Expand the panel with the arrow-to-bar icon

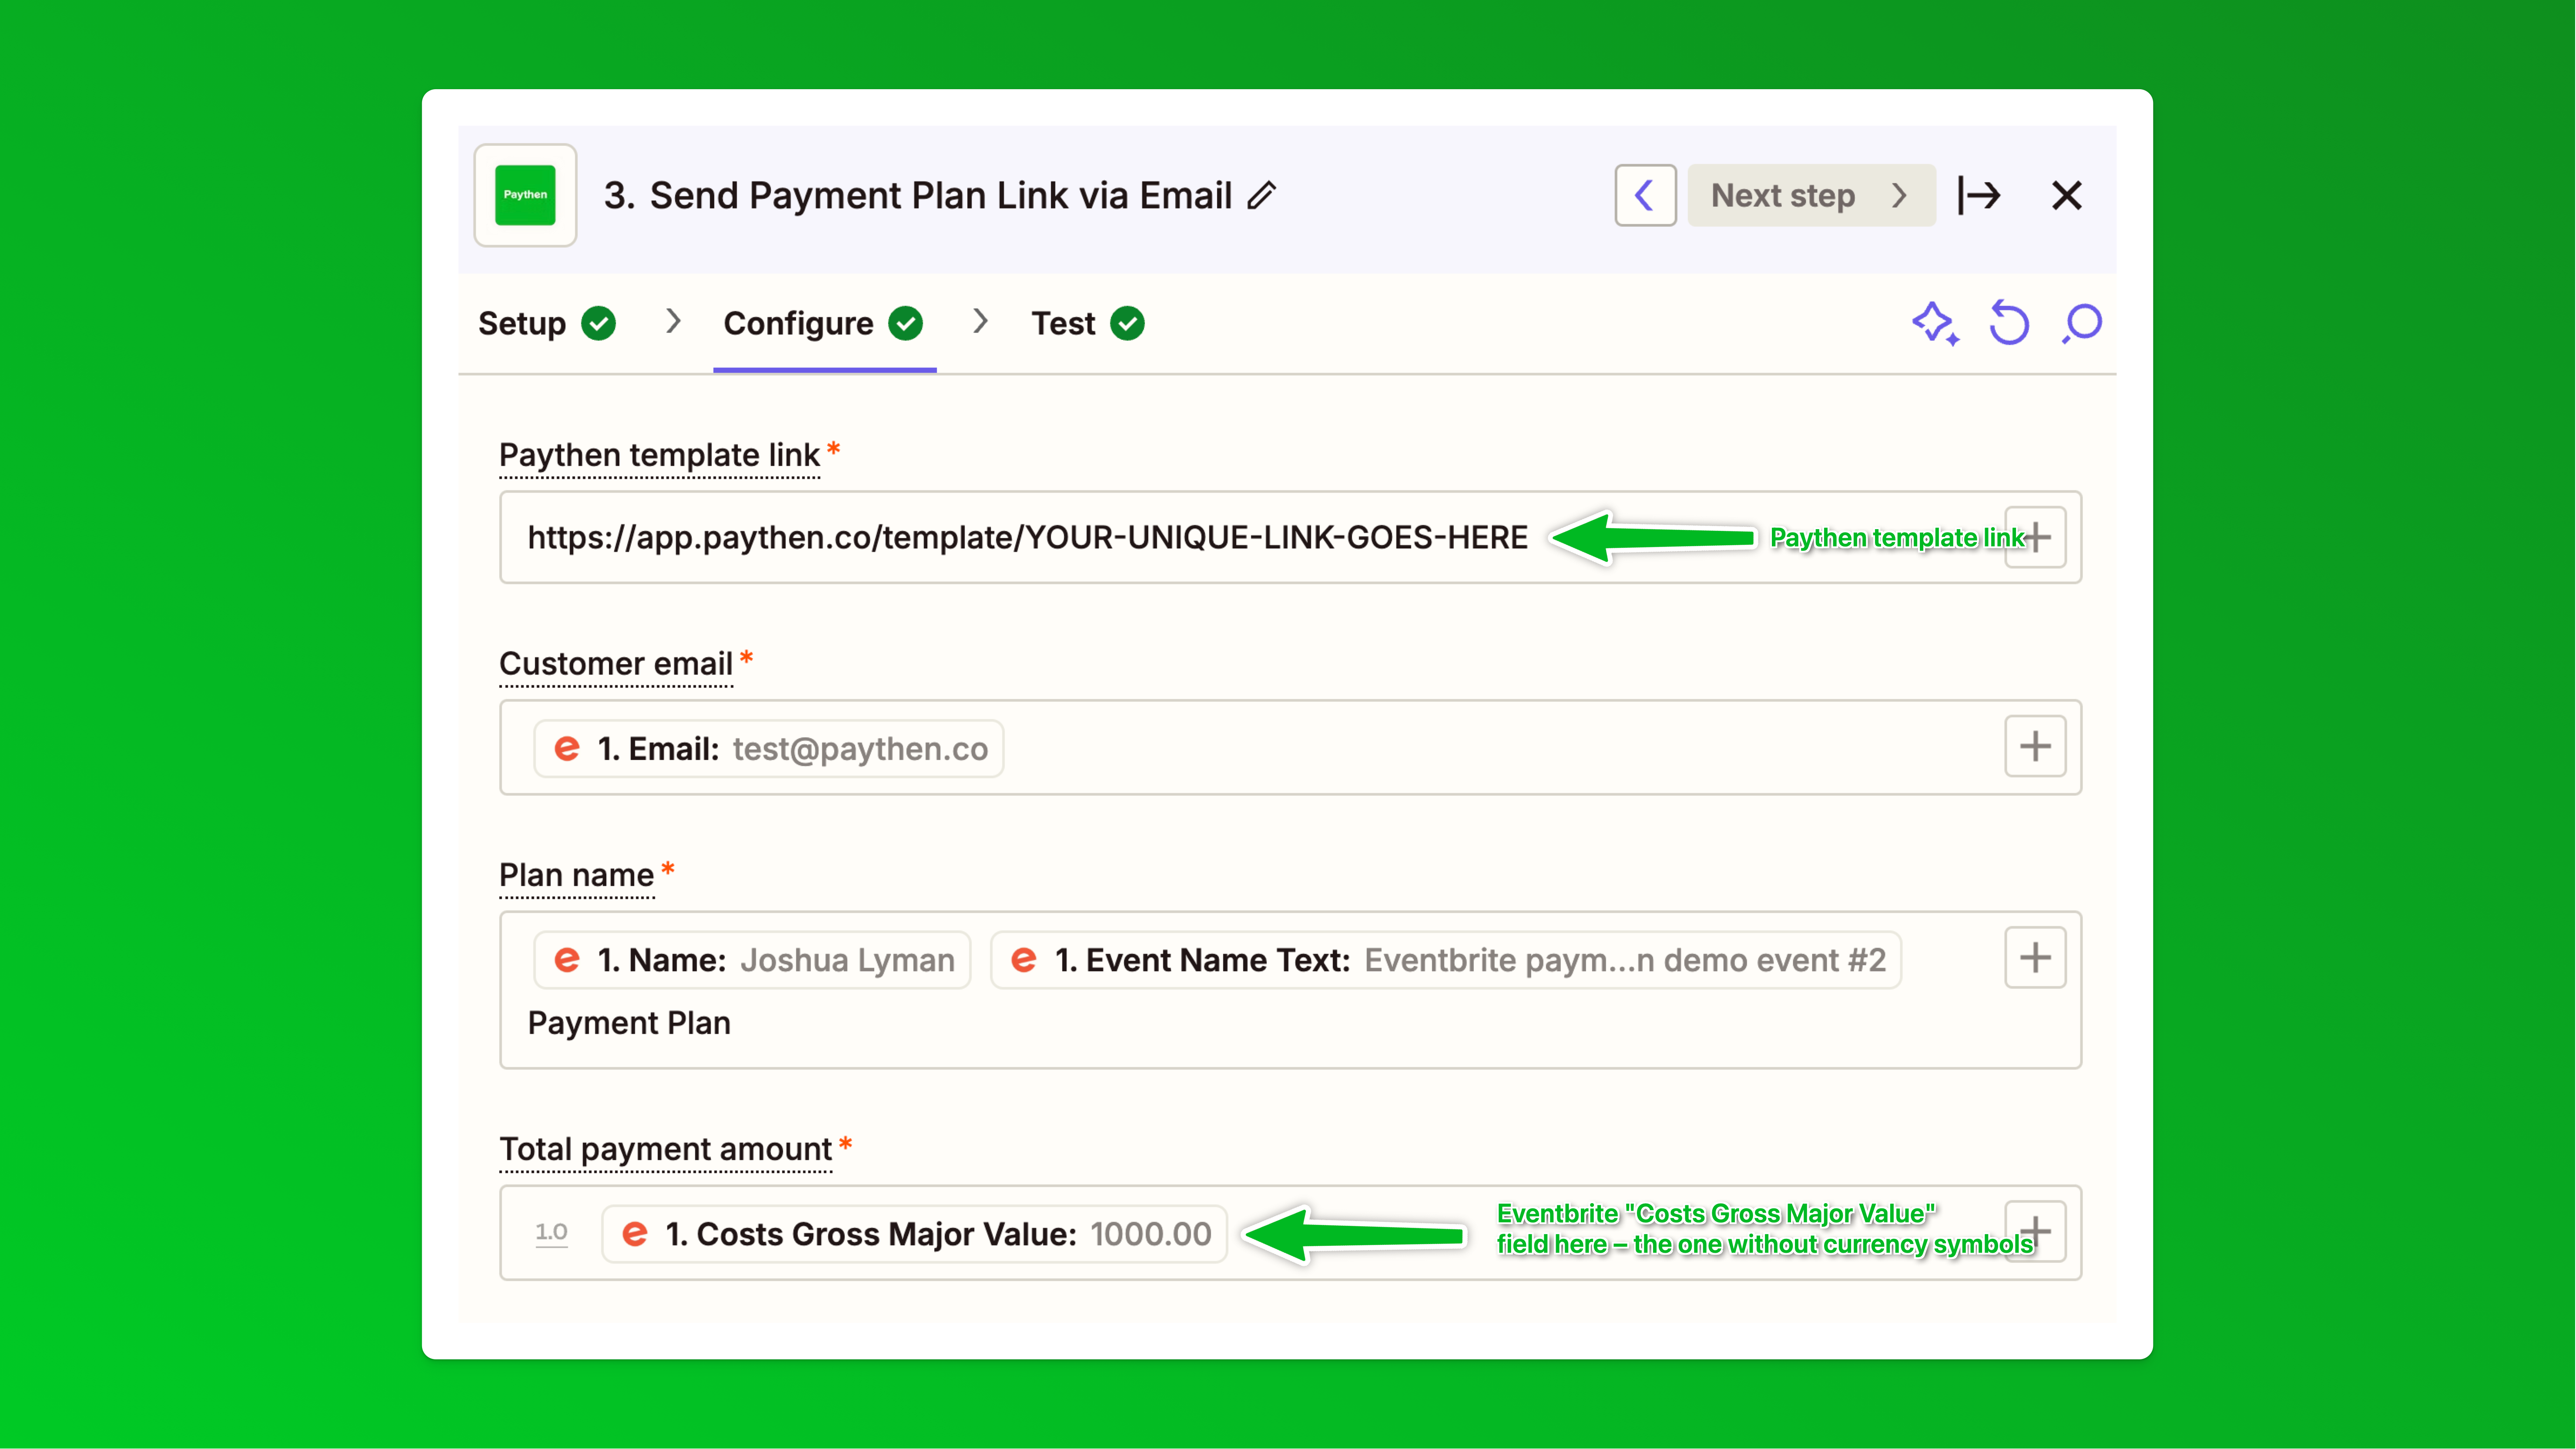1979,195
